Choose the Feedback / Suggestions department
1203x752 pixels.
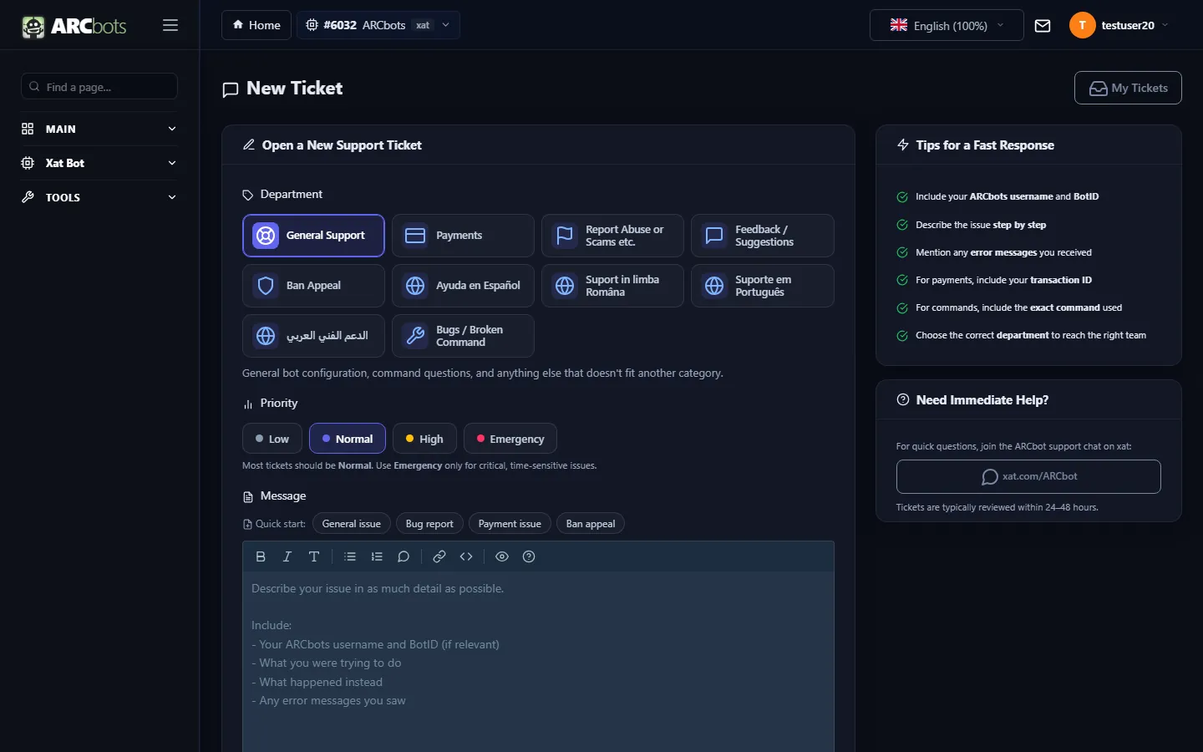[x=762, y=236]
